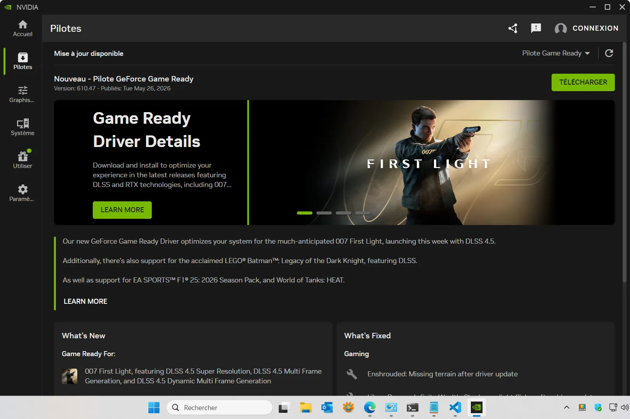Open Visual Studio Code from taskbar

point(455,407)
